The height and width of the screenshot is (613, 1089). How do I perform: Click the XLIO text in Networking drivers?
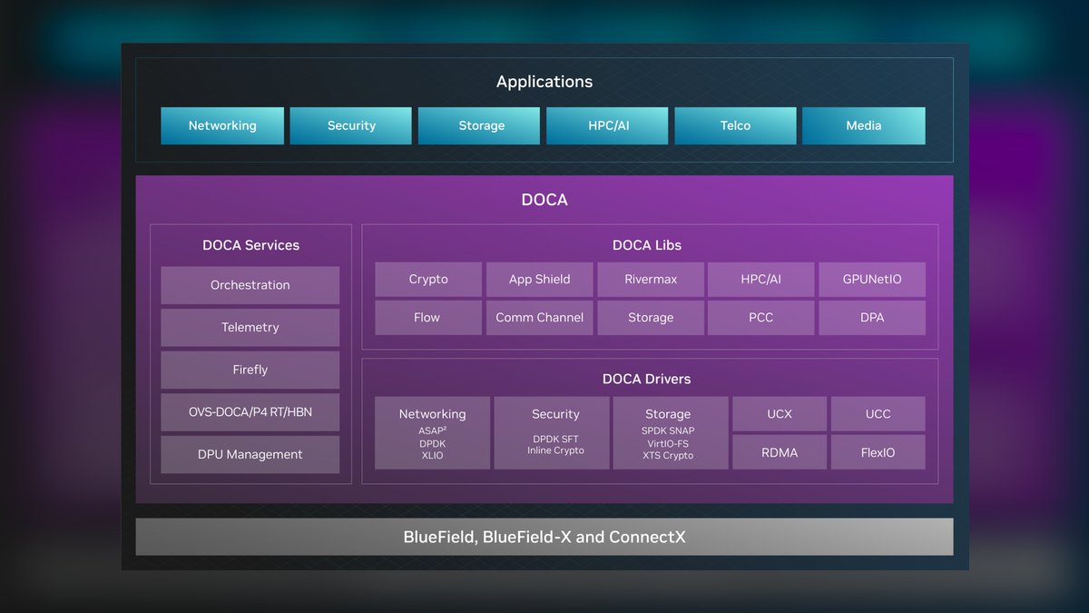pyautogui.click(x=433, y=456)
